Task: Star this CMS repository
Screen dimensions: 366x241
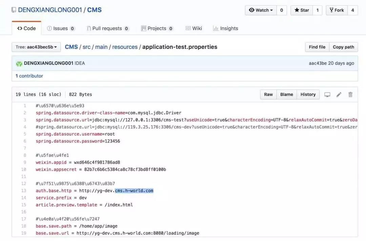Action: pos(301,10)
